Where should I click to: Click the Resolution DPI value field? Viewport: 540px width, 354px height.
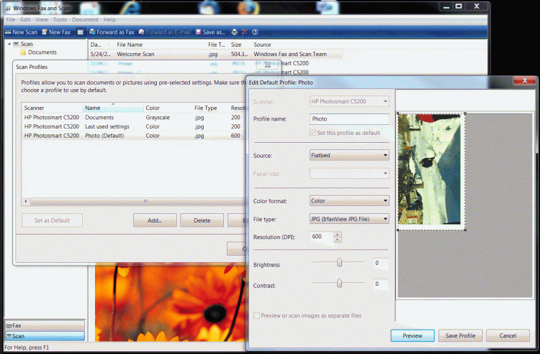(322, 237)
